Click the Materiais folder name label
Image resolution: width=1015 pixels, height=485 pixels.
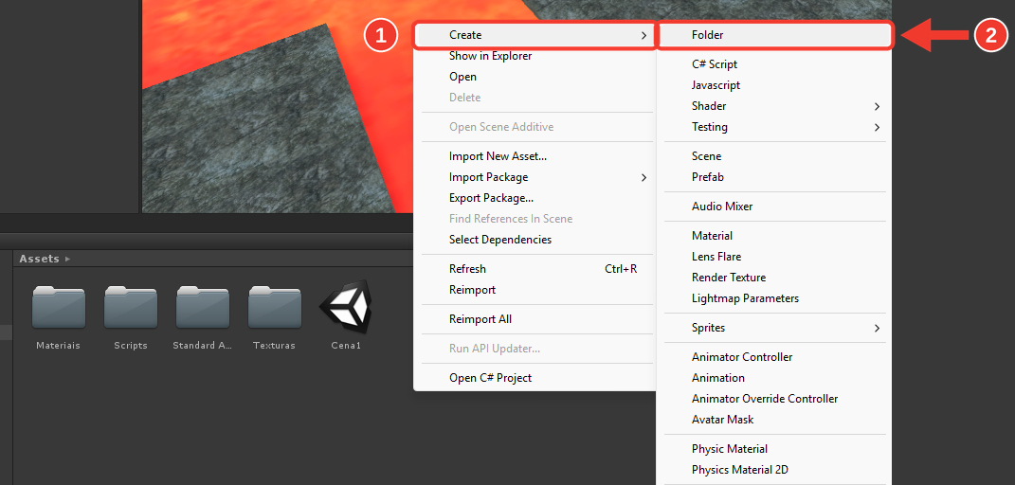[58, 346]
